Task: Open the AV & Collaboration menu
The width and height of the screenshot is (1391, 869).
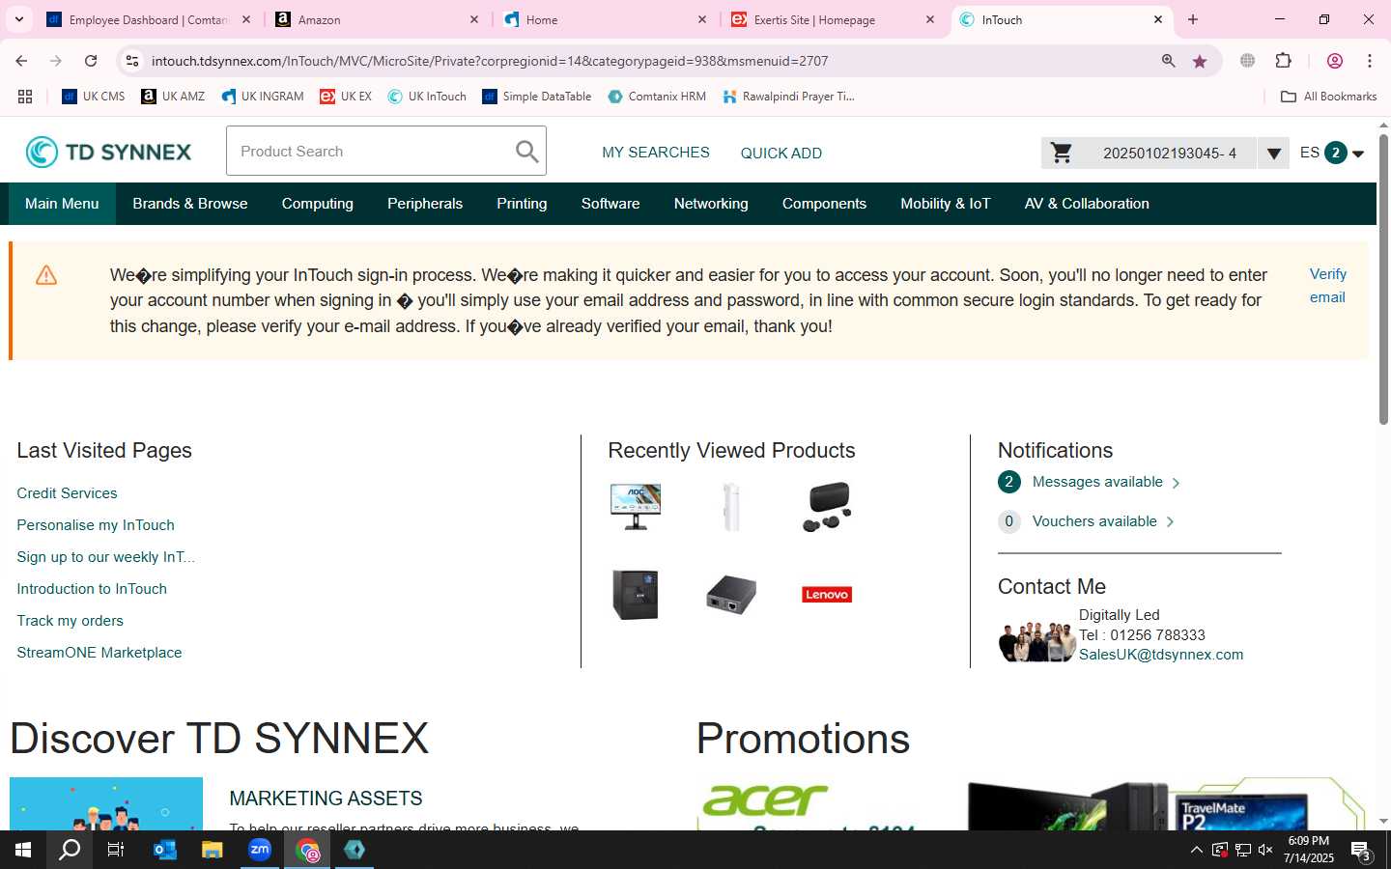Action: point(1087,204)
